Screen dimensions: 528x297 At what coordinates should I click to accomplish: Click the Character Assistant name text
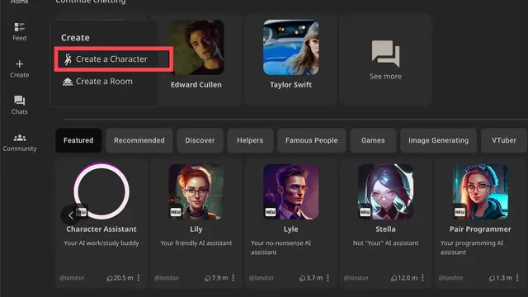101,229
